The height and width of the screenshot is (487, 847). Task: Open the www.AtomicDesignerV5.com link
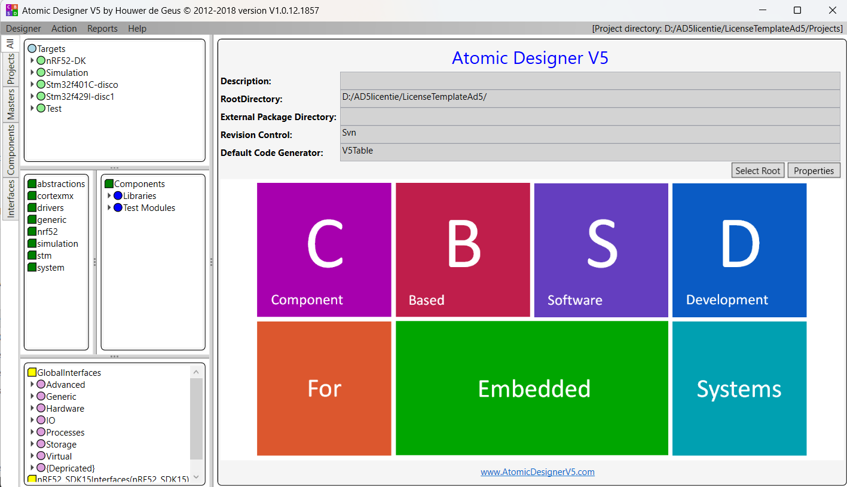537,472
